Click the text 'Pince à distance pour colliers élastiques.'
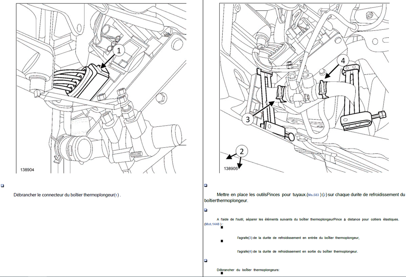 [366, 220]
